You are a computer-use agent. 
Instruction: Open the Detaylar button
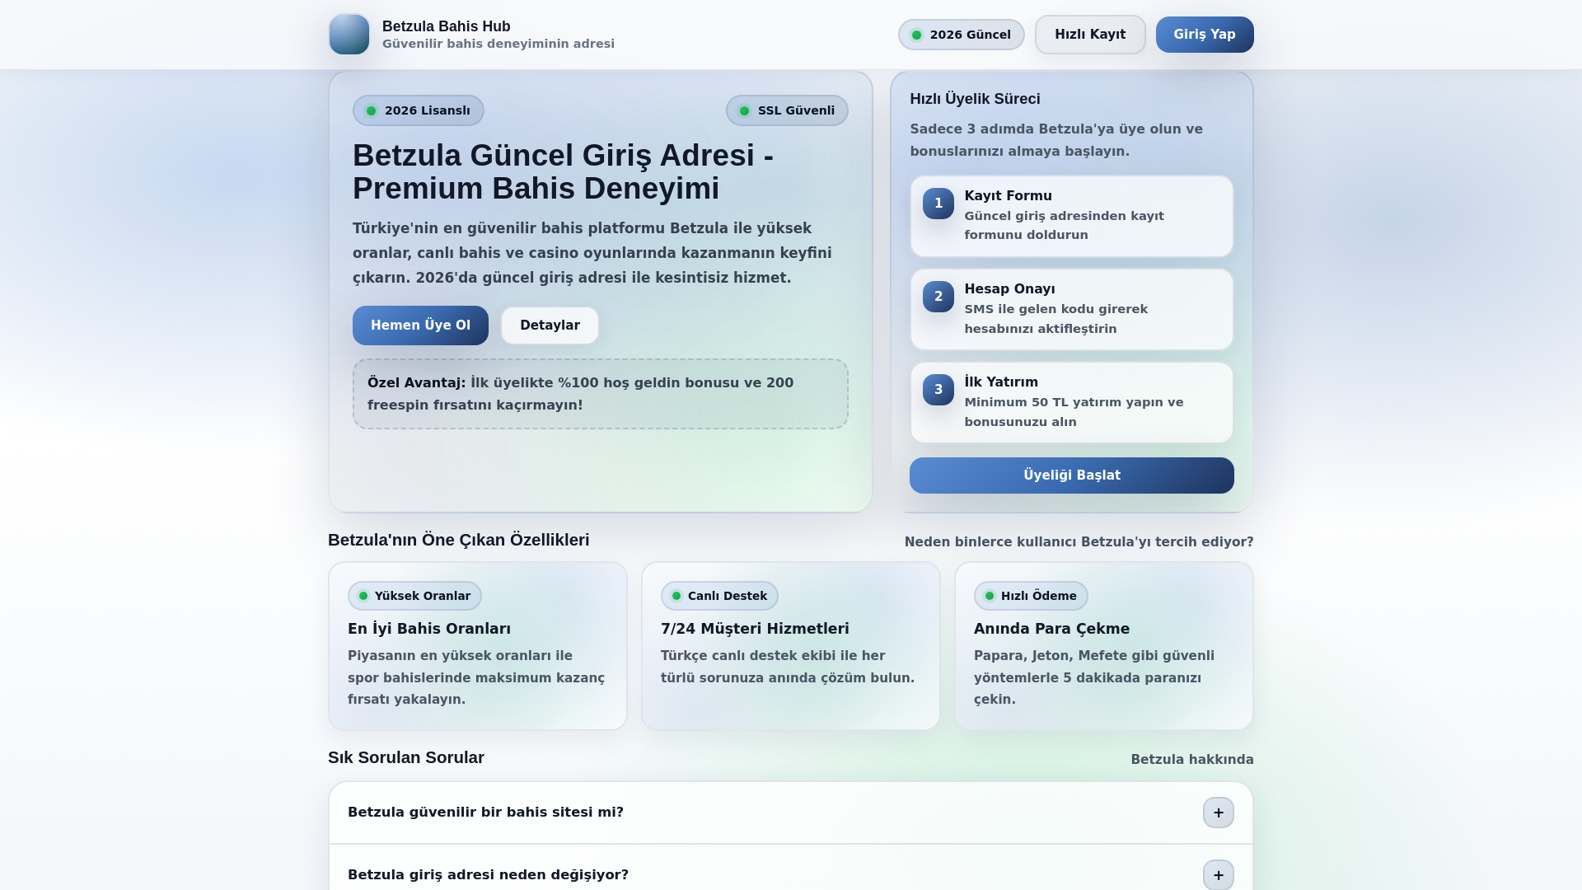[x=550, y=326]
